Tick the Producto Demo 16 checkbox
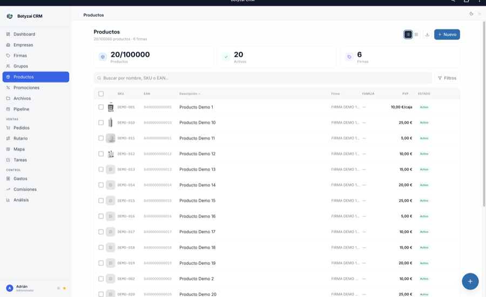This screenshot has width=486, height=297. (x=101, y=216)
